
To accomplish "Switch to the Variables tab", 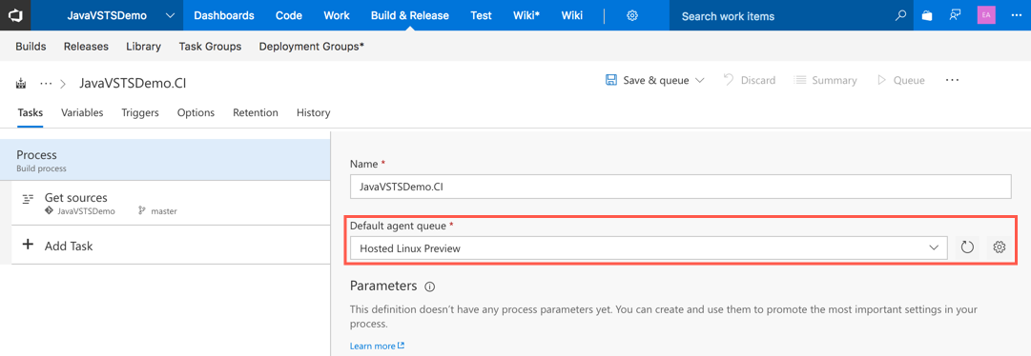I will pyautogui.click(x=82, y=113).
